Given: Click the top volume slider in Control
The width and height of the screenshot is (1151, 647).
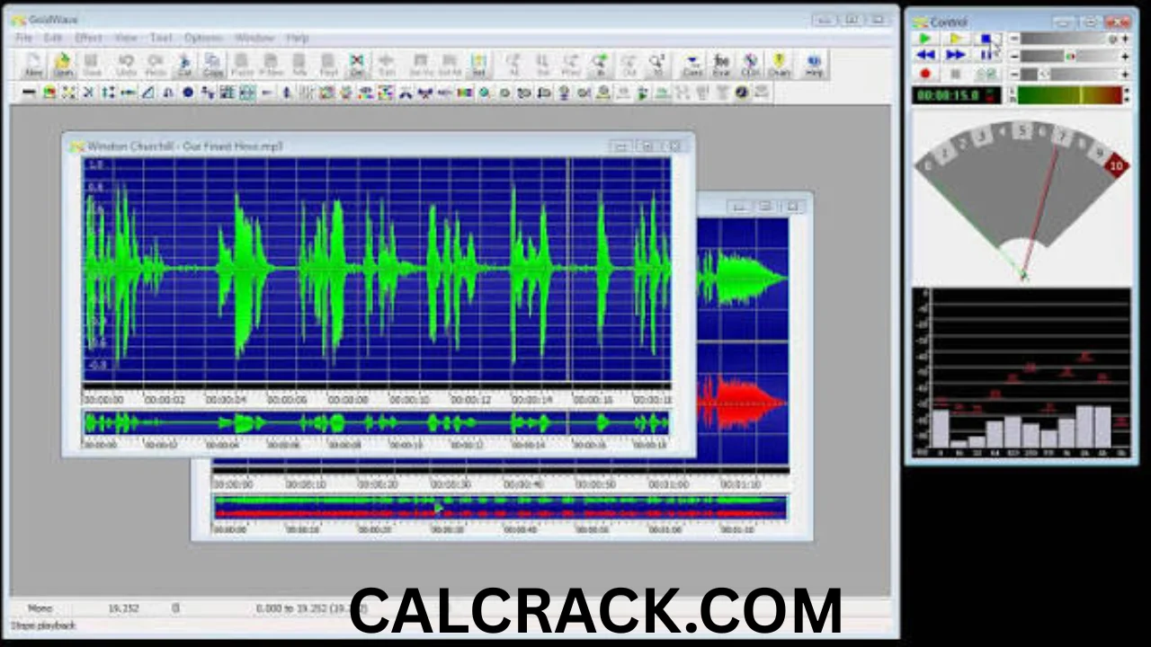Looking at the screenshot, I should pyautogui.click(x=1069, y=39).
